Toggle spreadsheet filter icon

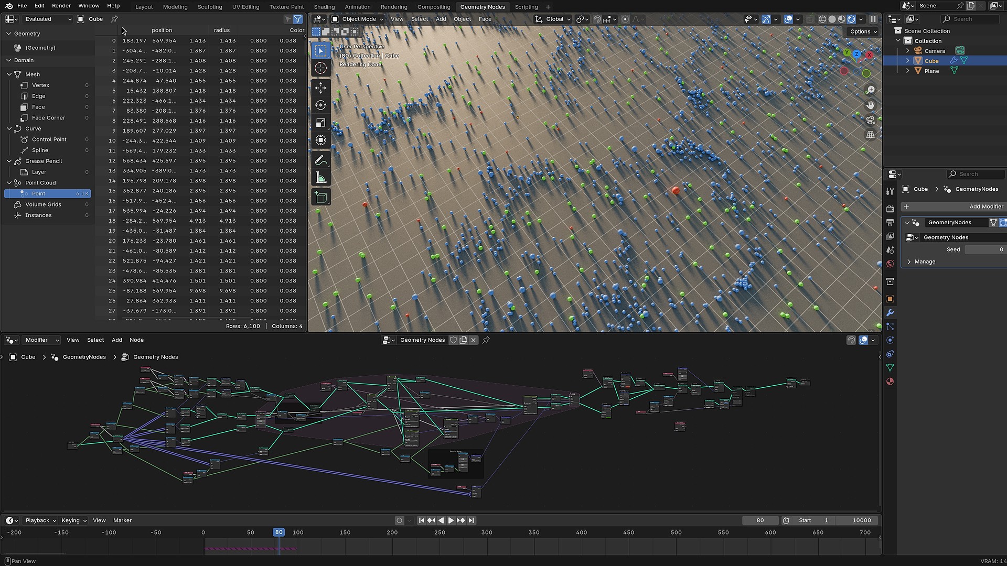pos(298,19)
